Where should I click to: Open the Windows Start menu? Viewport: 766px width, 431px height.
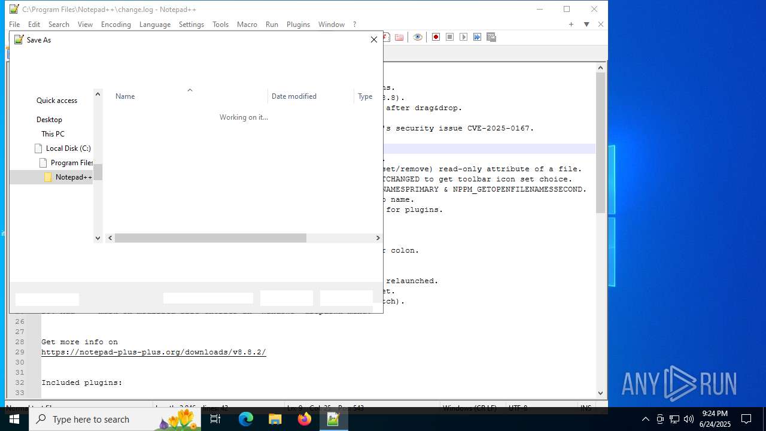click(14, 419)
